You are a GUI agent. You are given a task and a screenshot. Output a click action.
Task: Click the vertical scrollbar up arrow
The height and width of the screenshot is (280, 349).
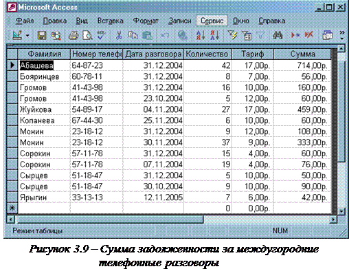341,48
